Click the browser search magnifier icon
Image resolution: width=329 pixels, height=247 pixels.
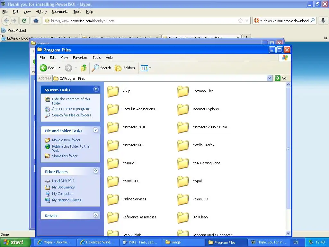[312, 21]
